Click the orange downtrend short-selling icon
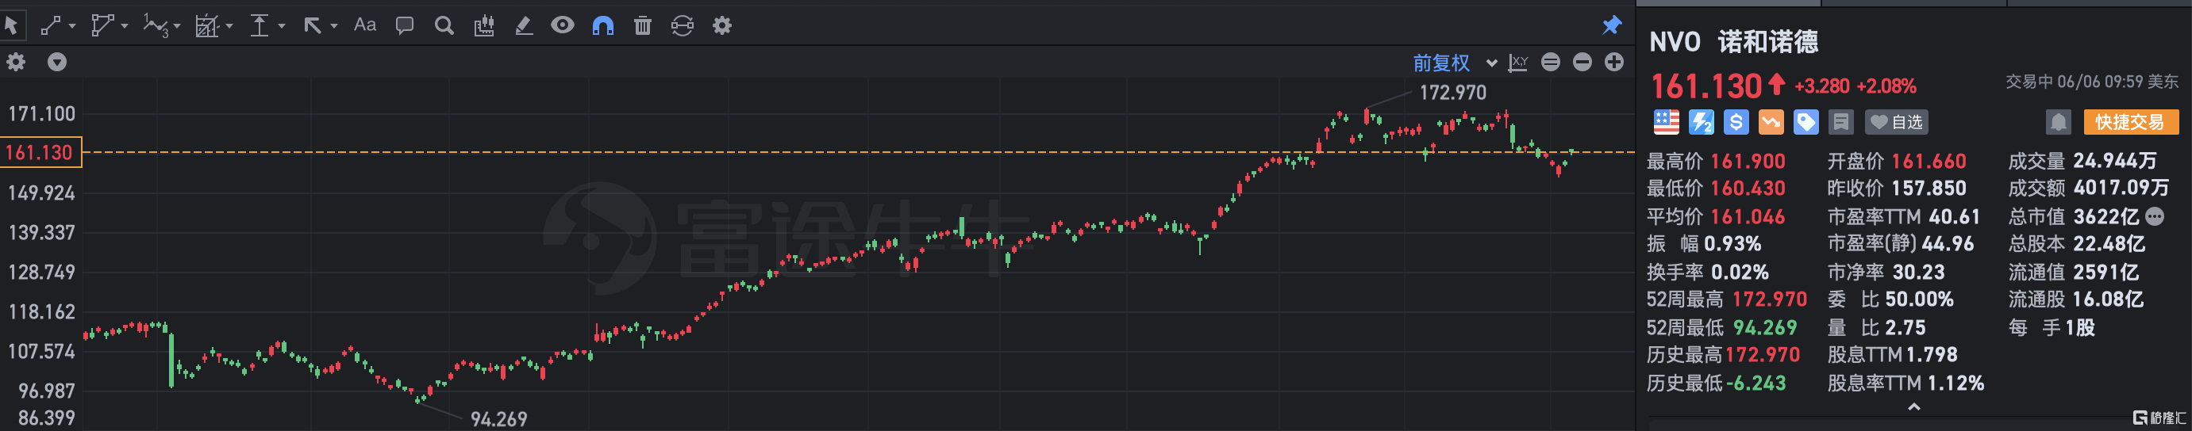This screenshot has height=431, width=2192. [1771, 123]
